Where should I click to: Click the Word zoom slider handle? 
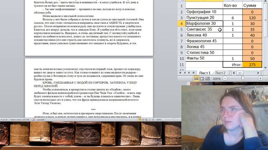(x=175, y=120)
